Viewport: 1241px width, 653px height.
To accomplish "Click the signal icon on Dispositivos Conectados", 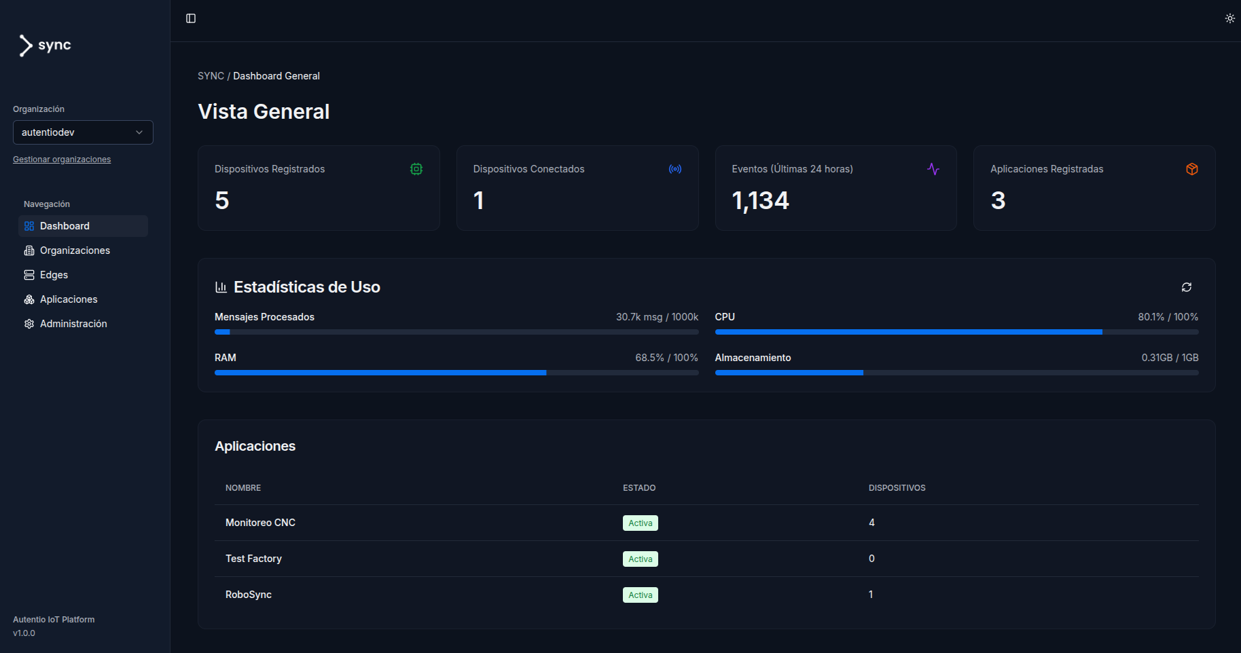I will 675,168.
